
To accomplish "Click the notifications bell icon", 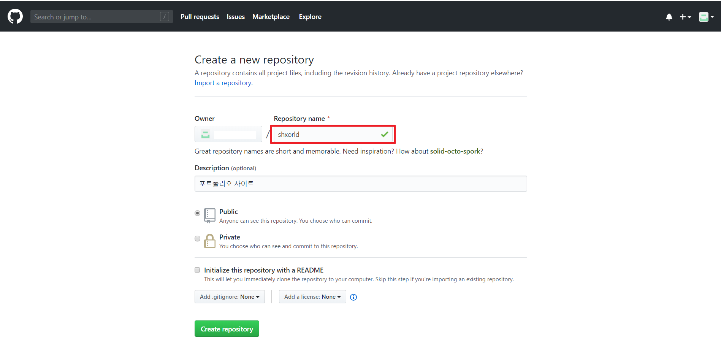I will click(669, 17).
